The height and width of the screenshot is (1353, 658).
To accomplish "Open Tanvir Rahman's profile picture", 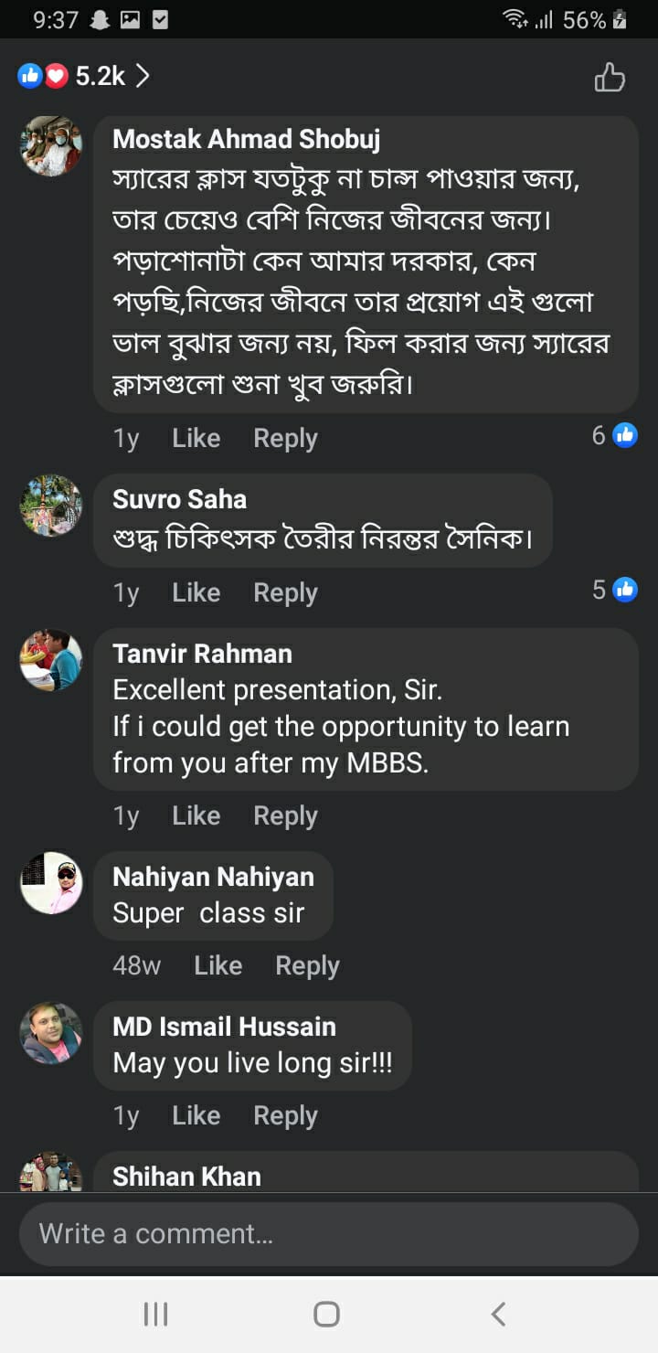I will pos(51,660).
